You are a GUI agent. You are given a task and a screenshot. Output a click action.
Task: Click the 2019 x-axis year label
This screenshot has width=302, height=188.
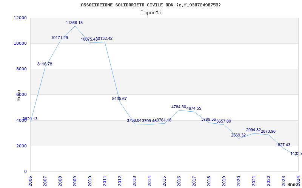tap(224, 180)
